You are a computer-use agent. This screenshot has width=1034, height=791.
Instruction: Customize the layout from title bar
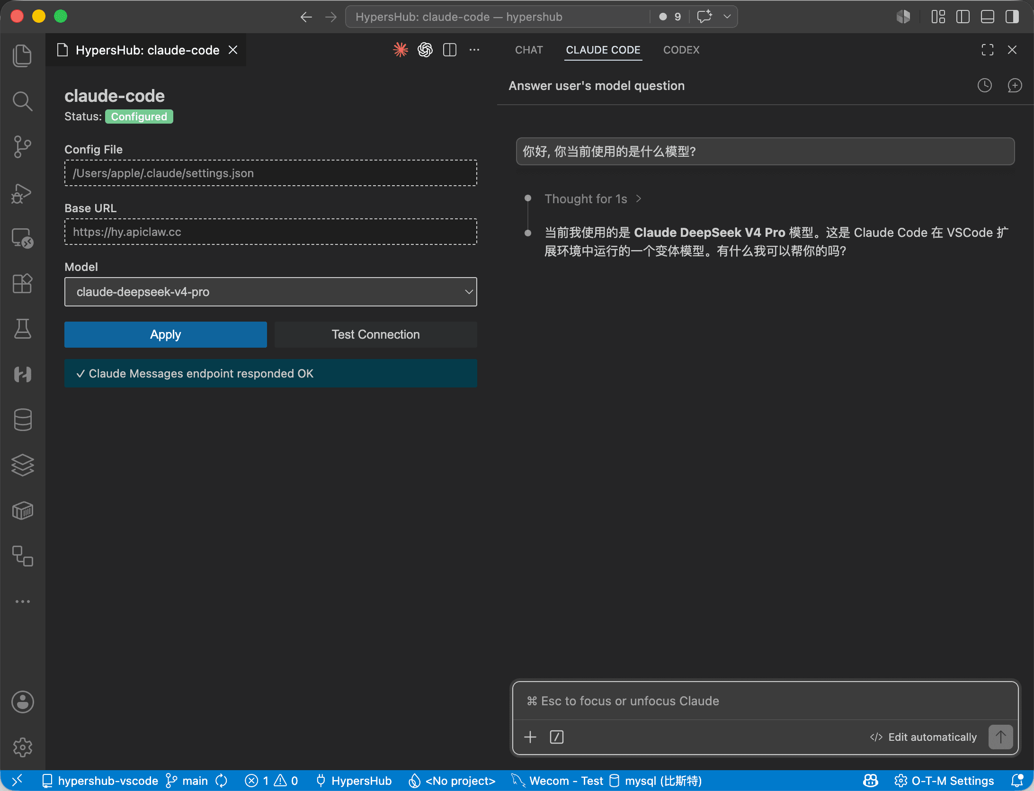938,17
